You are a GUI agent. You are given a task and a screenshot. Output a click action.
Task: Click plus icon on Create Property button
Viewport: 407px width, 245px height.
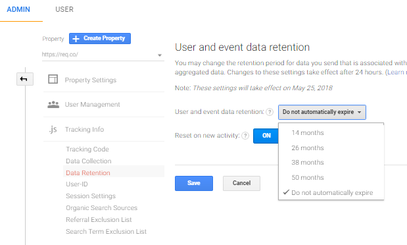tap(76, 39)
